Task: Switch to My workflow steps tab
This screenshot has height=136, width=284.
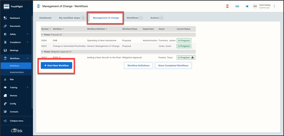Action: click(72, 18)
